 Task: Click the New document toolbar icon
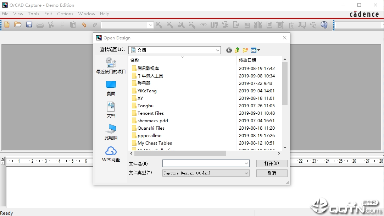pos(7,25)
